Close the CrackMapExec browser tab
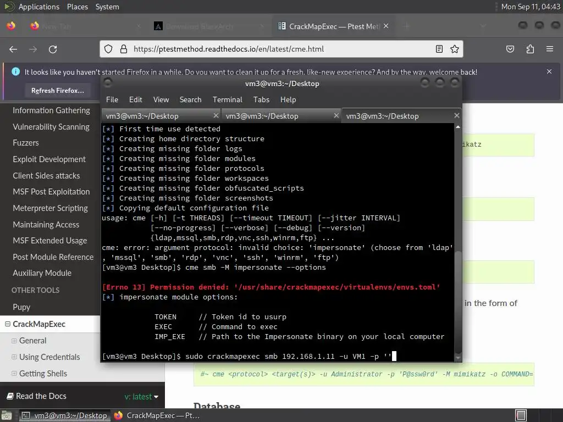563x422 pixels. point(386,26)
